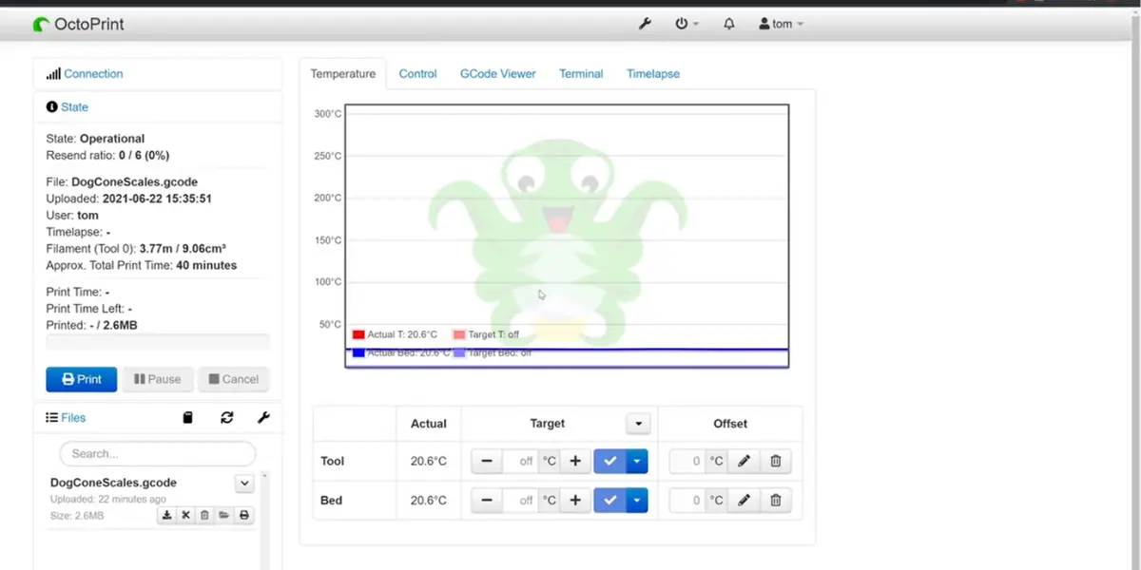Click the Tool offset field

pos(687,462)
